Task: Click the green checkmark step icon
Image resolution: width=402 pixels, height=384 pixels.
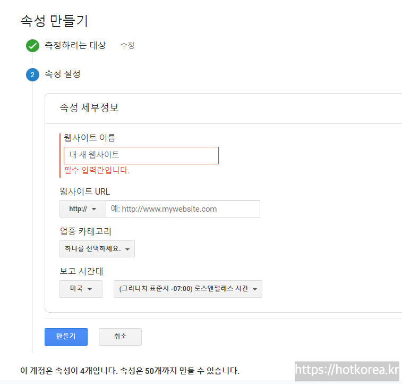Action: (32, 46)
